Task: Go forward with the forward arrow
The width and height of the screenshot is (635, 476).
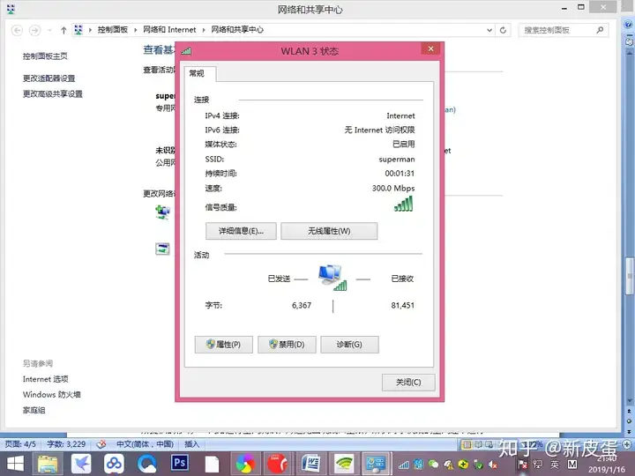Action: [34, 30]
